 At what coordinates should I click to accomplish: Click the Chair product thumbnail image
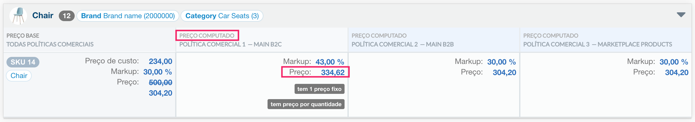coord(18,16)
